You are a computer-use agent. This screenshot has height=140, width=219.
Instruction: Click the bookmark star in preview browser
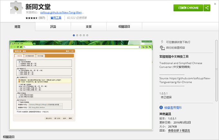point(139,47)
